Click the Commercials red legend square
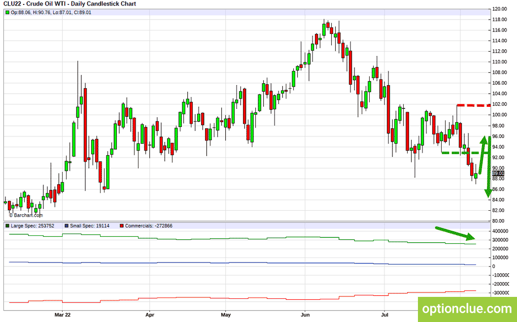The width and height of the screenshot is (517, 322). [122, 226]
